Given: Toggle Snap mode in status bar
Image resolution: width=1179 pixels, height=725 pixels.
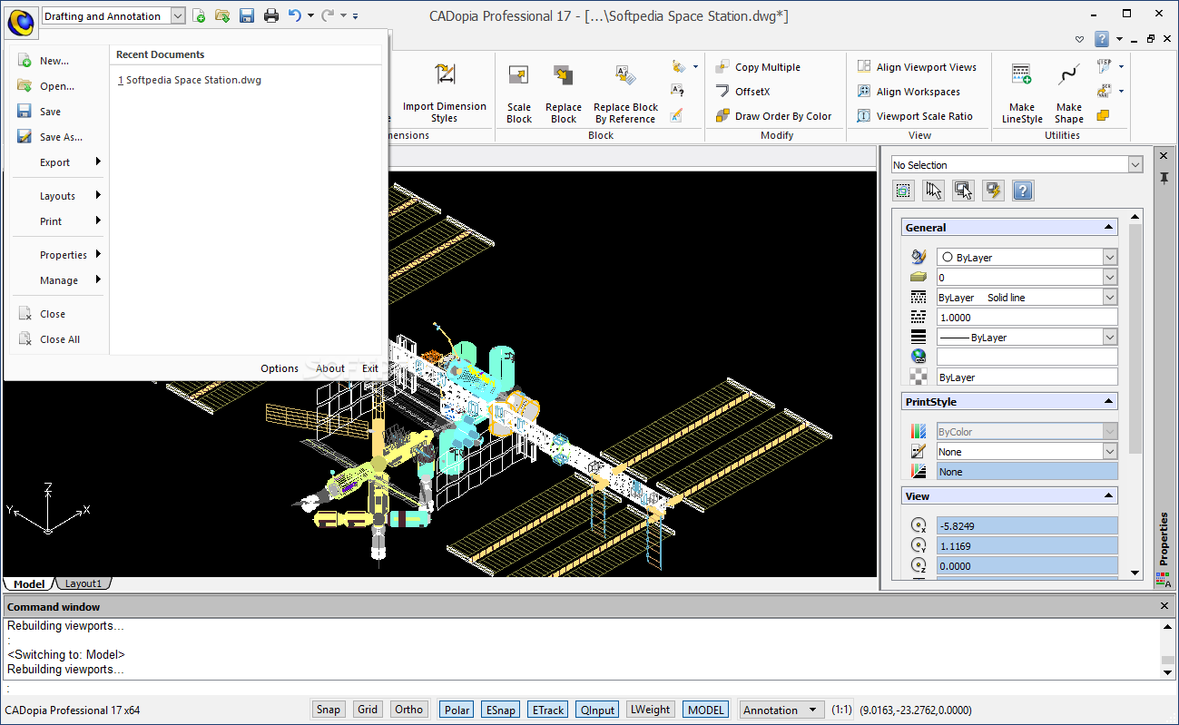Looking at the screenshot, I should pos(329,710).
